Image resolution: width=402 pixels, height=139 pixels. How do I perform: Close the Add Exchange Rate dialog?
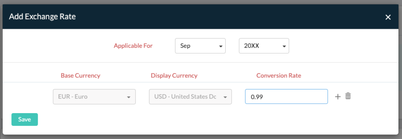(388, 17)
